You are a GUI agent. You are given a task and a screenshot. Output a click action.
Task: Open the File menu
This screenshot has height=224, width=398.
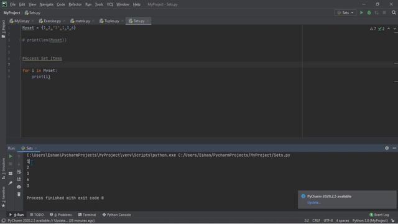point(12,4)
